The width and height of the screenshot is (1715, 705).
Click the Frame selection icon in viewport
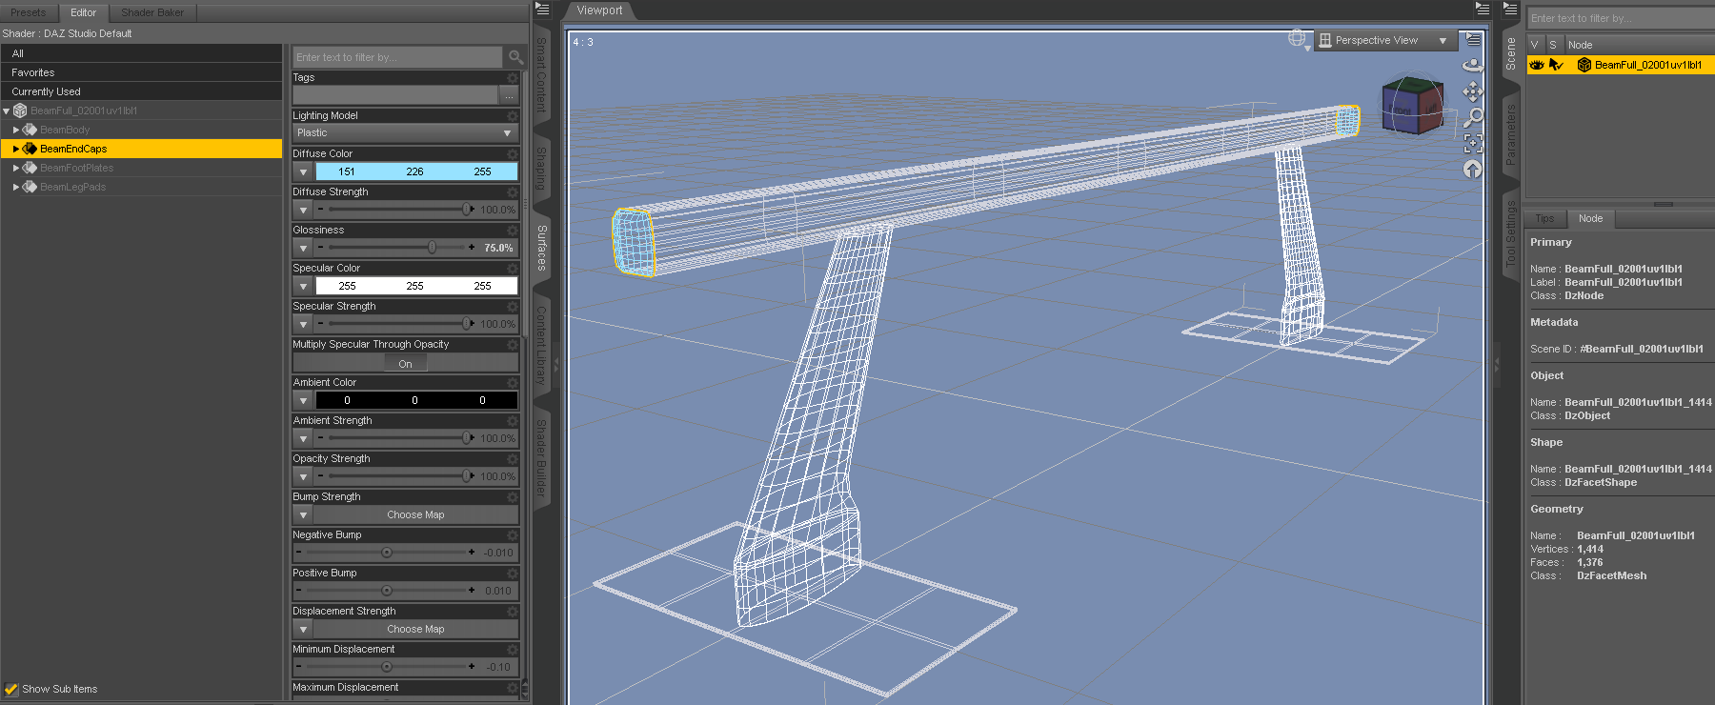[x=1473, y=143]
